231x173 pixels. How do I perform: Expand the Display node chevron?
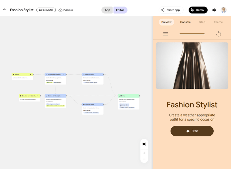(137, 96)
